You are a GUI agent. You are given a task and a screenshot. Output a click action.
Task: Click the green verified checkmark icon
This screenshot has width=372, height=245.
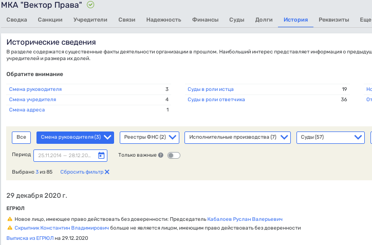pos(90,5)
